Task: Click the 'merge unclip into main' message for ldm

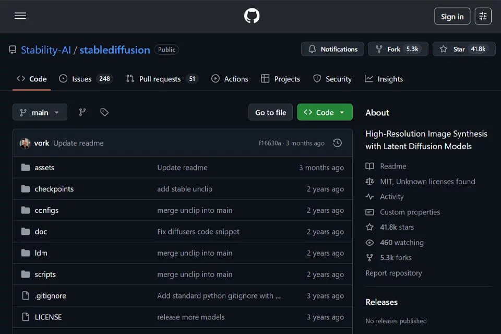Action: pos(195,253)
